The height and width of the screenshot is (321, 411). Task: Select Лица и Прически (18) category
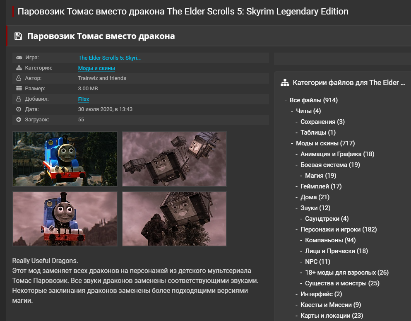pyautogui.click(x=336, y=251)
